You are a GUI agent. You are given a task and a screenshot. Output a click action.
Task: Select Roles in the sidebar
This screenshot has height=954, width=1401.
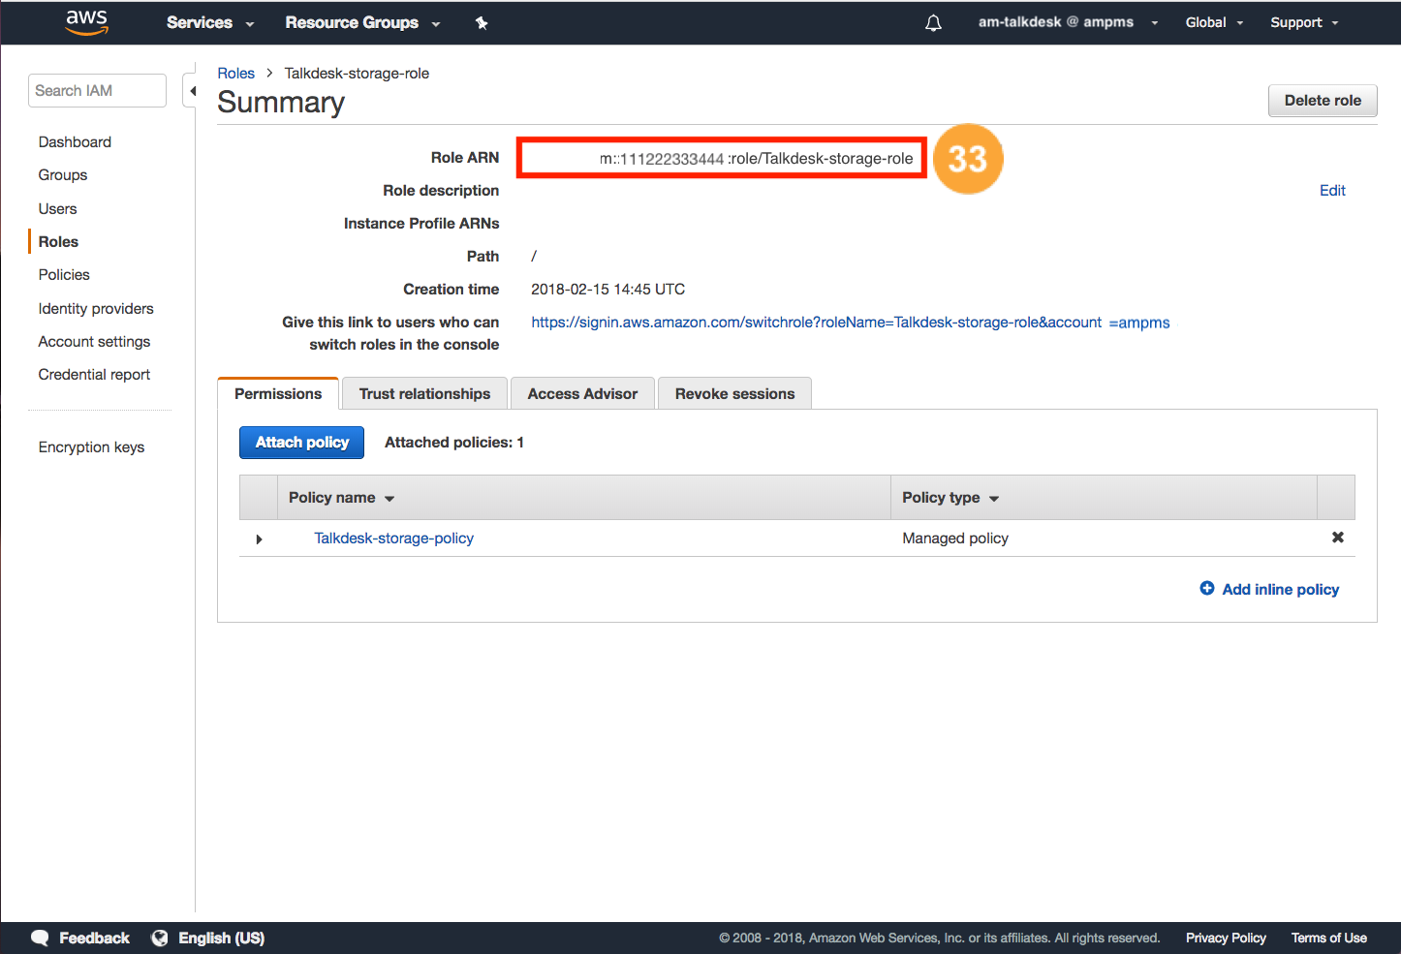58,242
